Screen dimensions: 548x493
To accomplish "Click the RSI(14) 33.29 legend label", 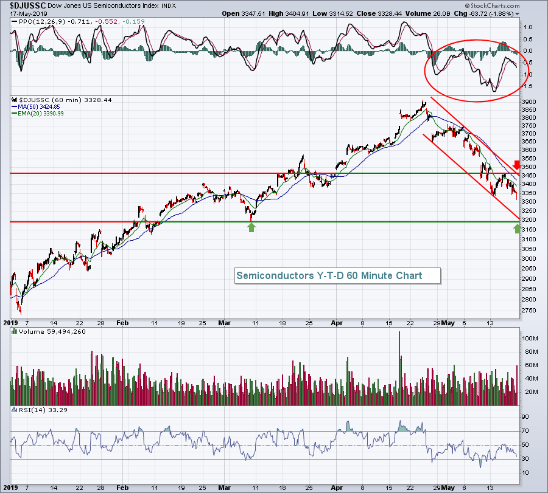I will (x=43, y=410).
